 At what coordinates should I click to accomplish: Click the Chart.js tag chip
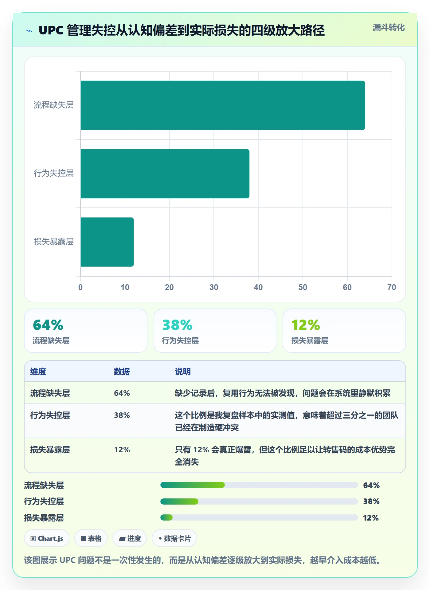47,538
